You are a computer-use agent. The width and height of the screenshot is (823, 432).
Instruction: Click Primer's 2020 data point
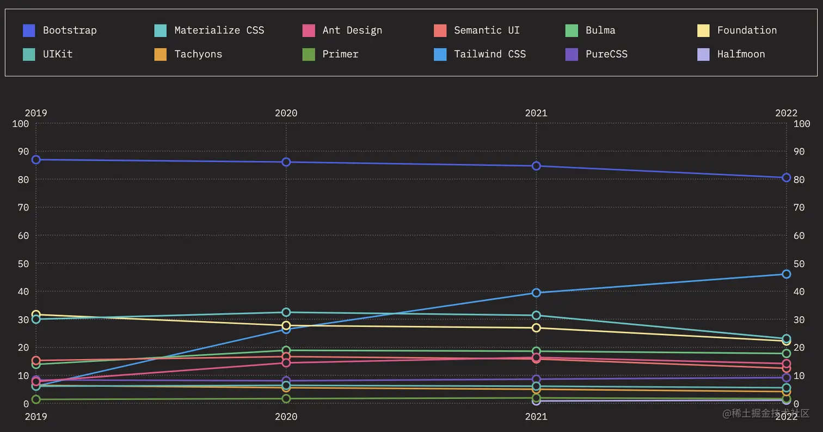[x=286, y=399]
